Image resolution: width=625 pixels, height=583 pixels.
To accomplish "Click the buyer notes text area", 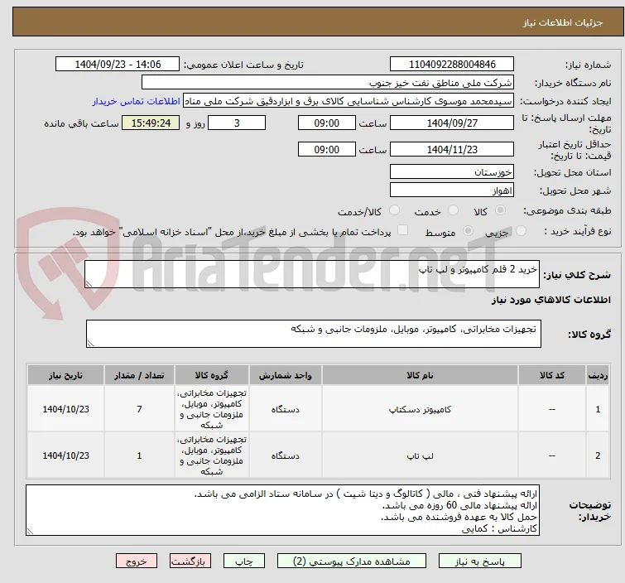I will [x=282, y=510].
